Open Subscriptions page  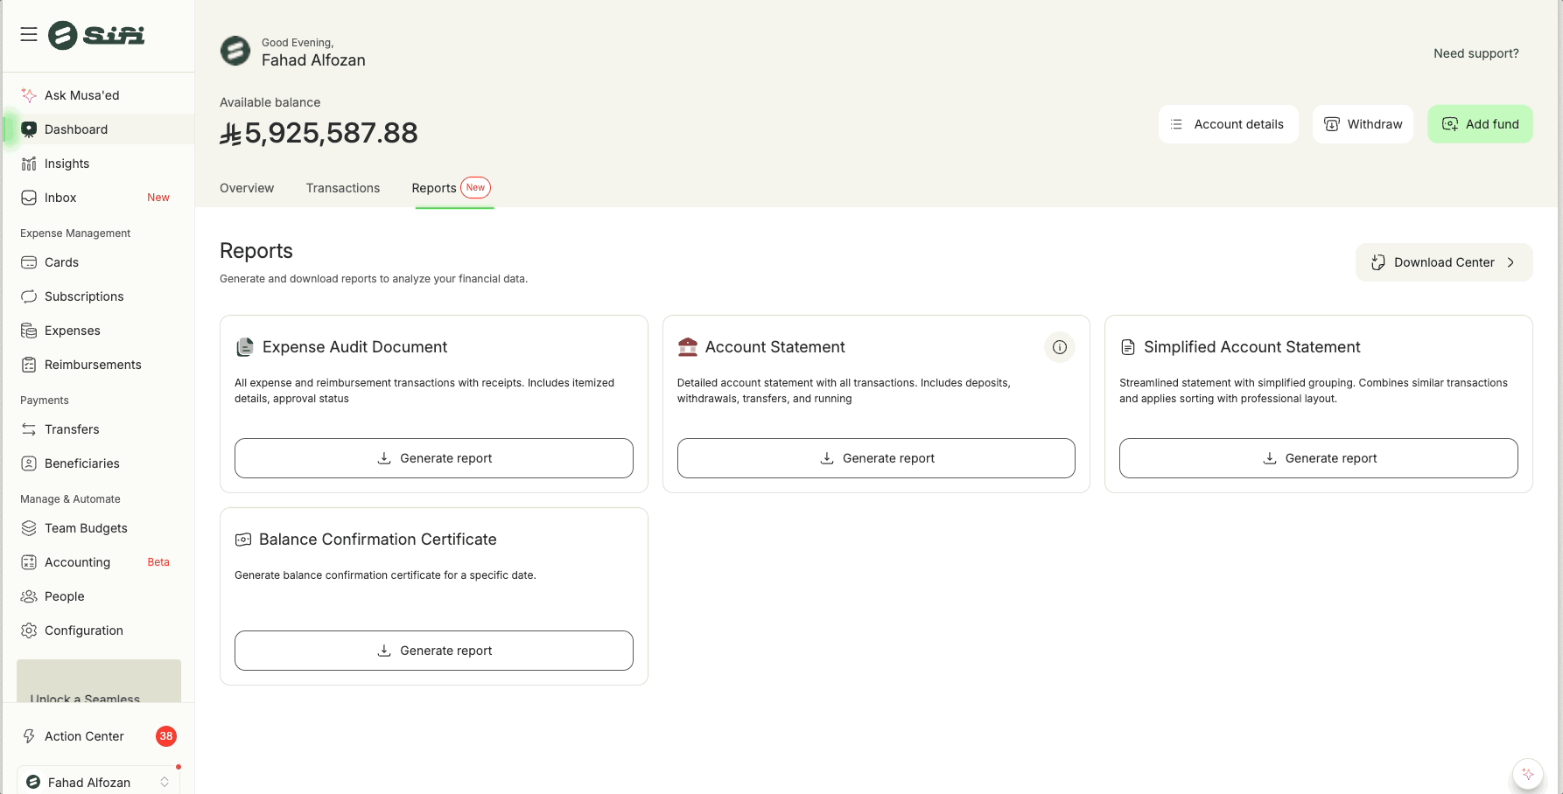point(84,296)
